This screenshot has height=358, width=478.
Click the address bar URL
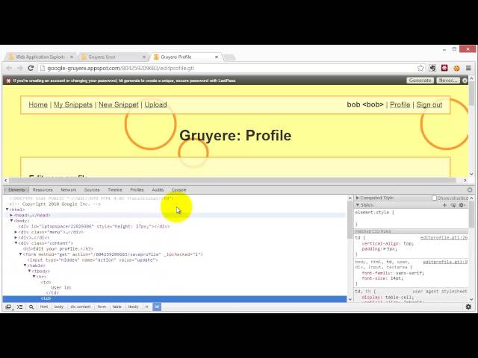(x=121, y=68)
